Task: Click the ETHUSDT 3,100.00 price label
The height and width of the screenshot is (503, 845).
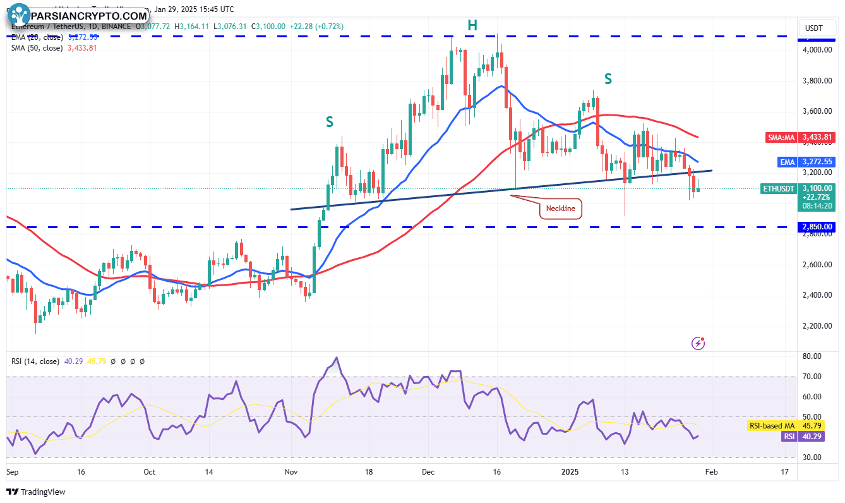Action: point(799,188)
